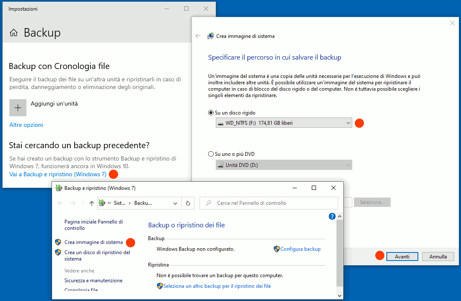
Task: Click the Backup o ripristino dei file heading
Action: click(186, 225)
